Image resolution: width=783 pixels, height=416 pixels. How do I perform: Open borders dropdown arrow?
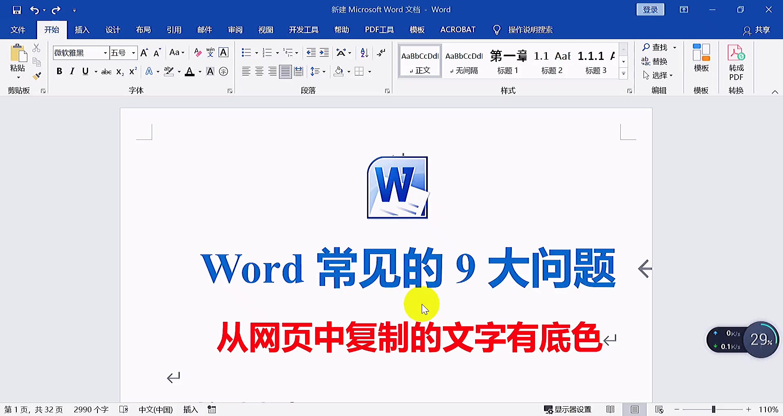pos(370,72)
